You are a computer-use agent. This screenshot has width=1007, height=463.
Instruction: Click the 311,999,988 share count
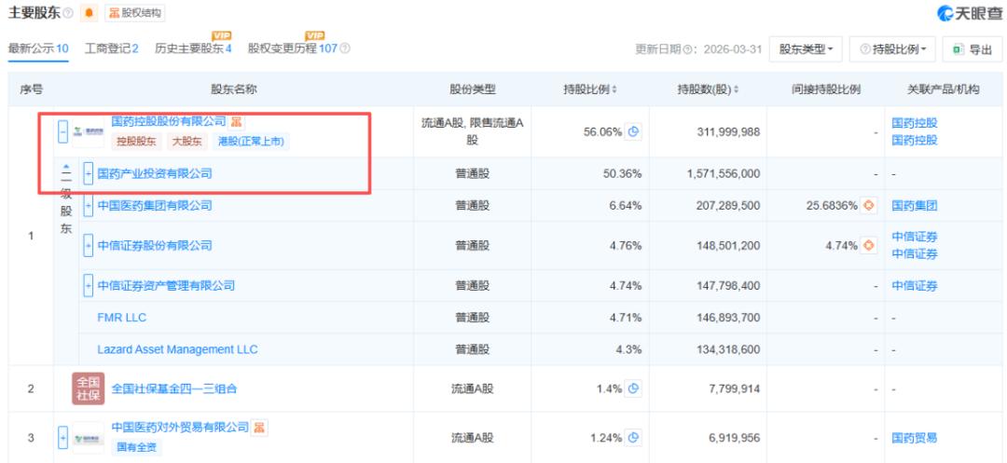728,132
